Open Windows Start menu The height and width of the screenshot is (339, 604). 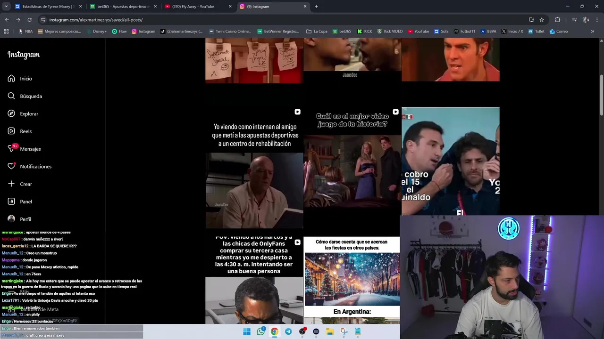coord(247,331)
